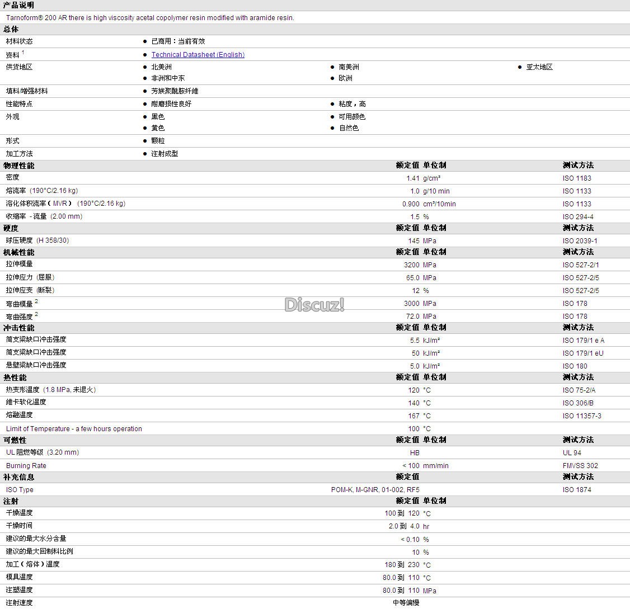Click the '维卡软化温度' row label
Screen dimensions: 630x609
tap(26, 402)
